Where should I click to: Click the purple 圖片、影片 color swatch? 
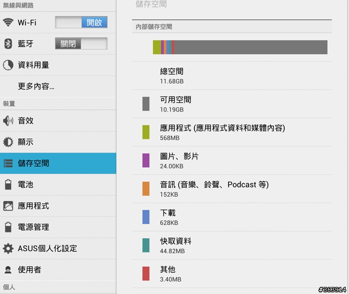pyautogui.click(x=146, y=160)
